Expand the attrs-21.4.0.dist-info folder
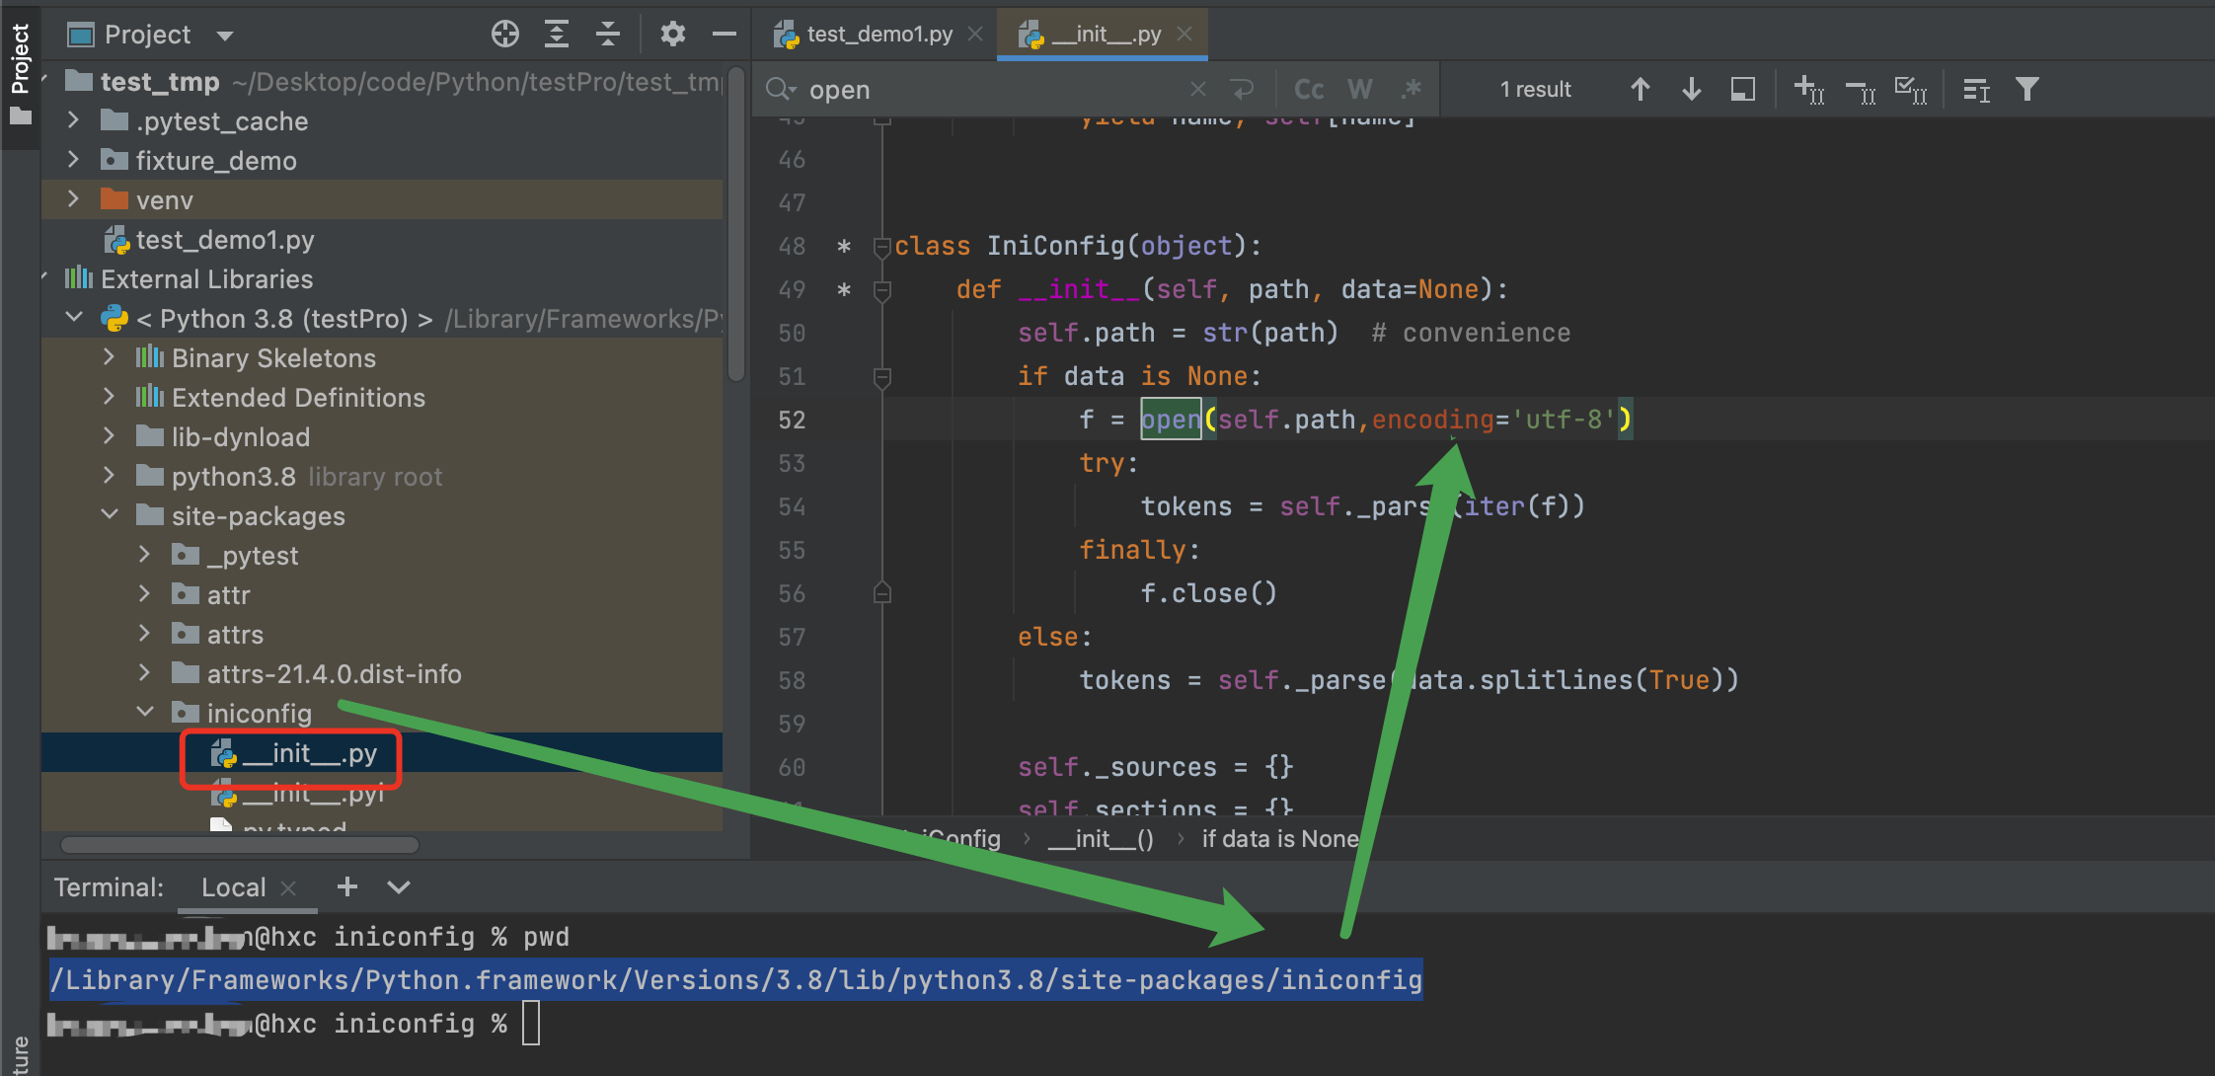The height and width of the screenshot is (1076, 2215). point(144,673)
